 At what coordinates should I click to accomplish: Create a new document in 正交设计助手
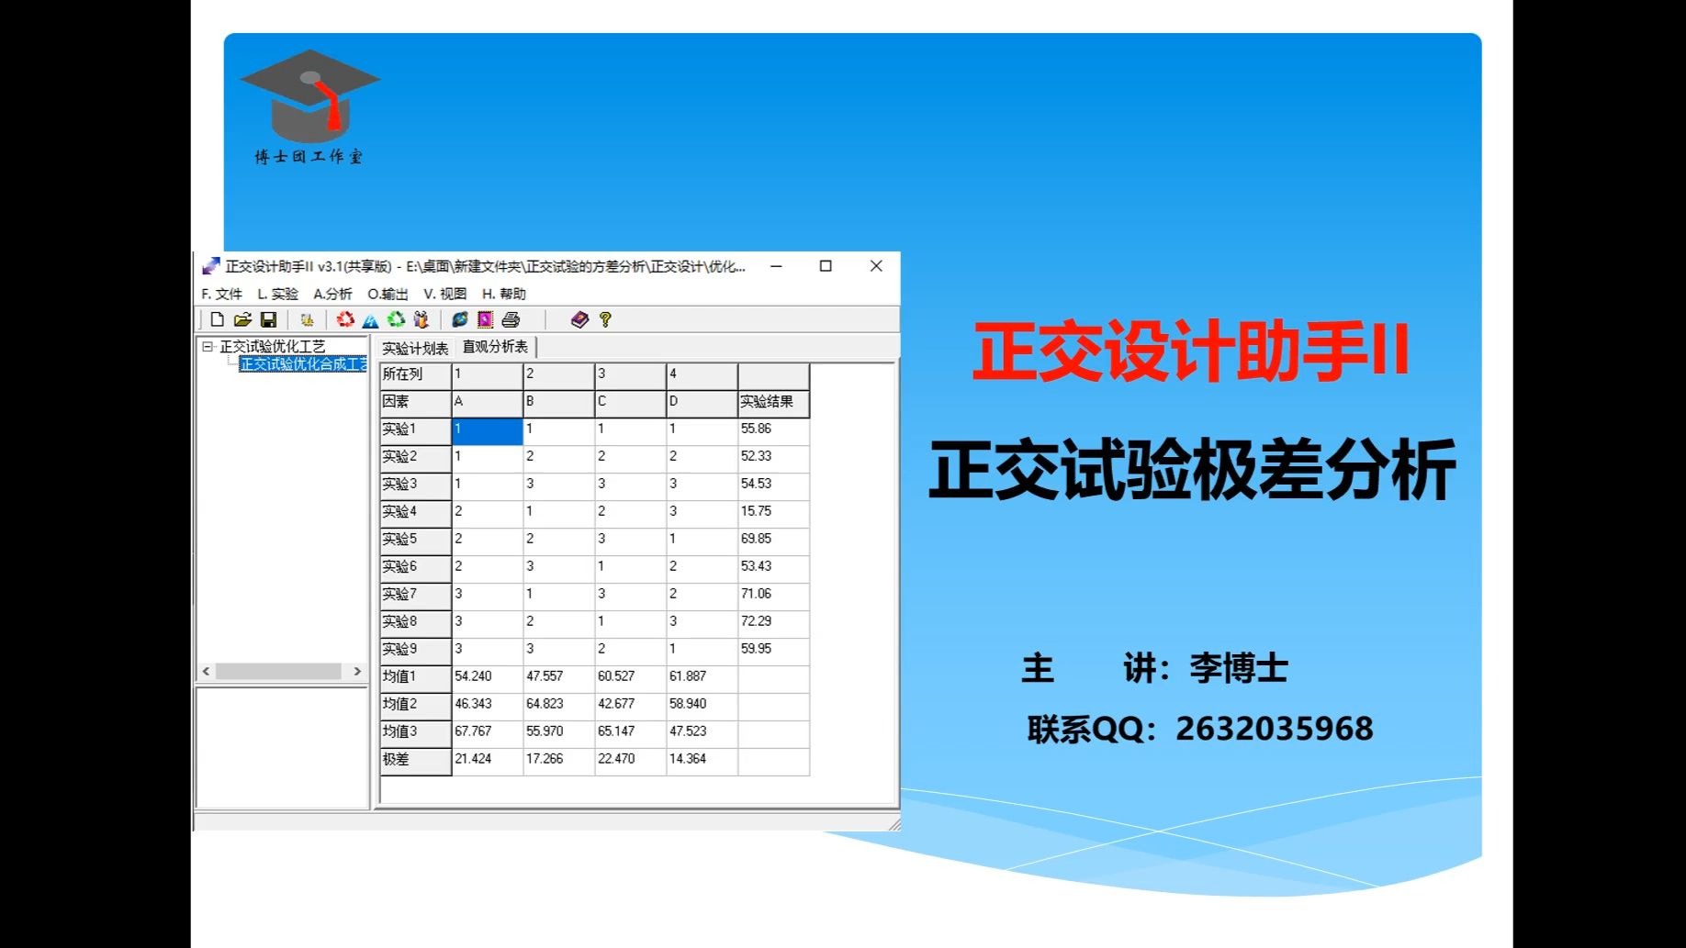click(219, 319)
